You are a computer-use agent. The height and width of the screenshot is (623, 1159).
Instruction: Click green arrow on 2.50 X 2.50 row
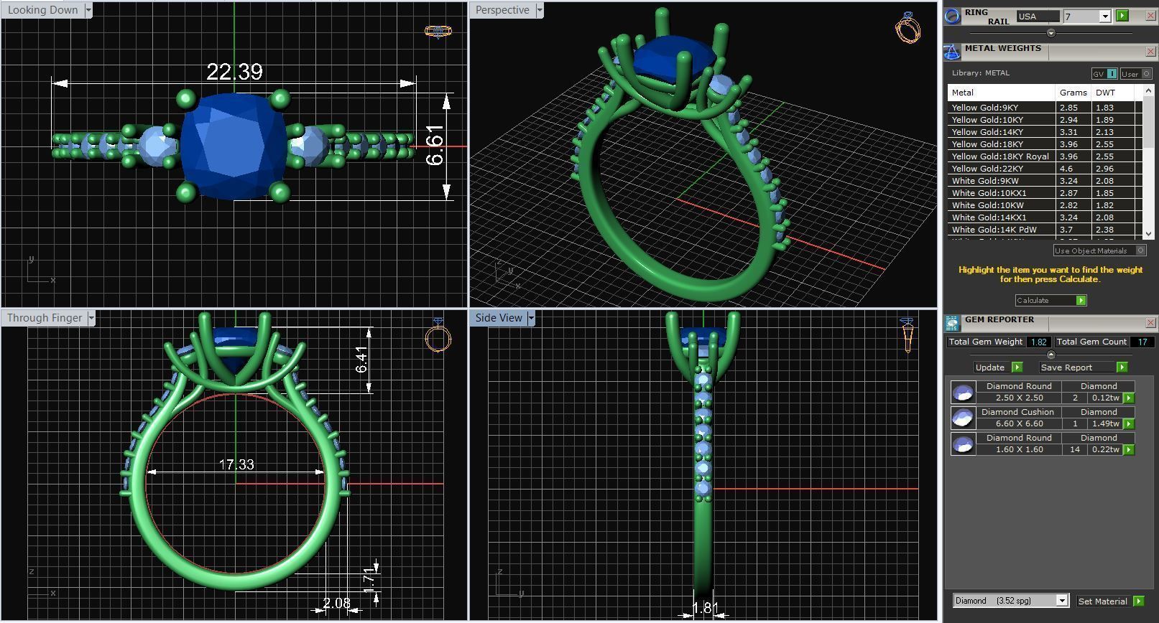point(1129,398)
